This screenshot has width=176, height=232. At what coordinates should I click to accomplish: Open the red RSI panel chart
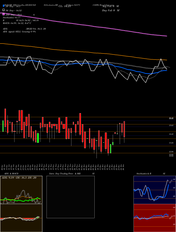pos(155,218)
